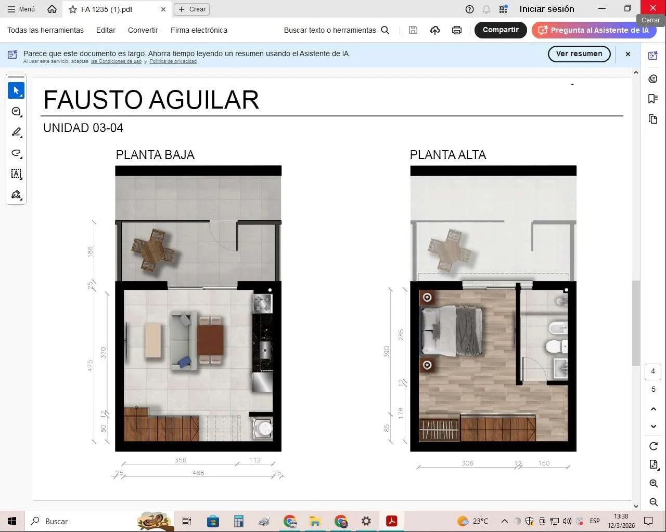This screenshot has width=666, height=532.
Task: Open the bookmarks panel
Action: coord(653,99)
